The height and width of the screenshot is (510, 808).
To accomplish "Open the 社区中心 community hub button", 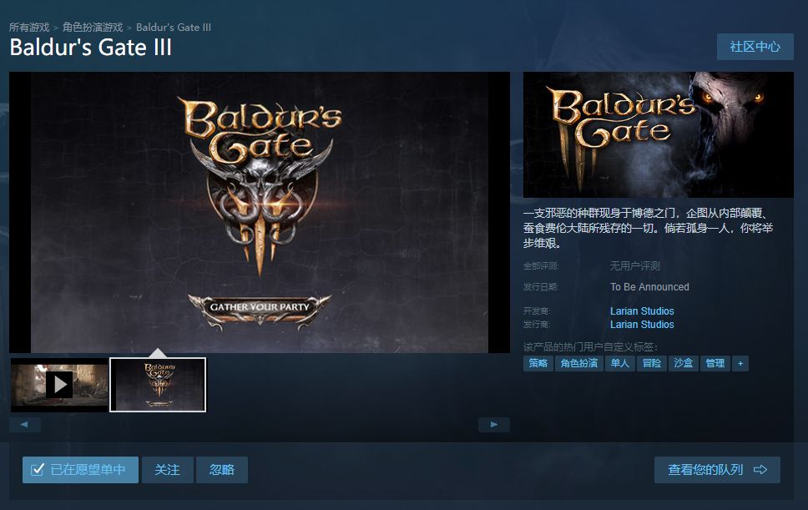I will 755,47.
